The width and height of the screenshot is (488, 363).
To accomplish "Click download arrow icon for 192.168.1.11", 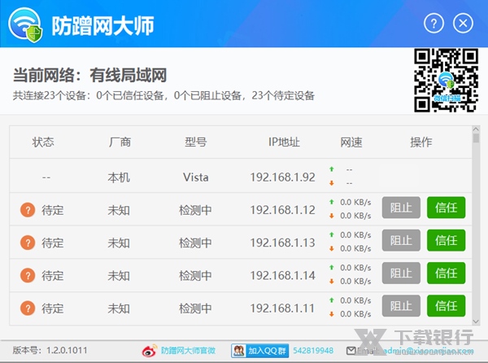I will tap(332, 314).
